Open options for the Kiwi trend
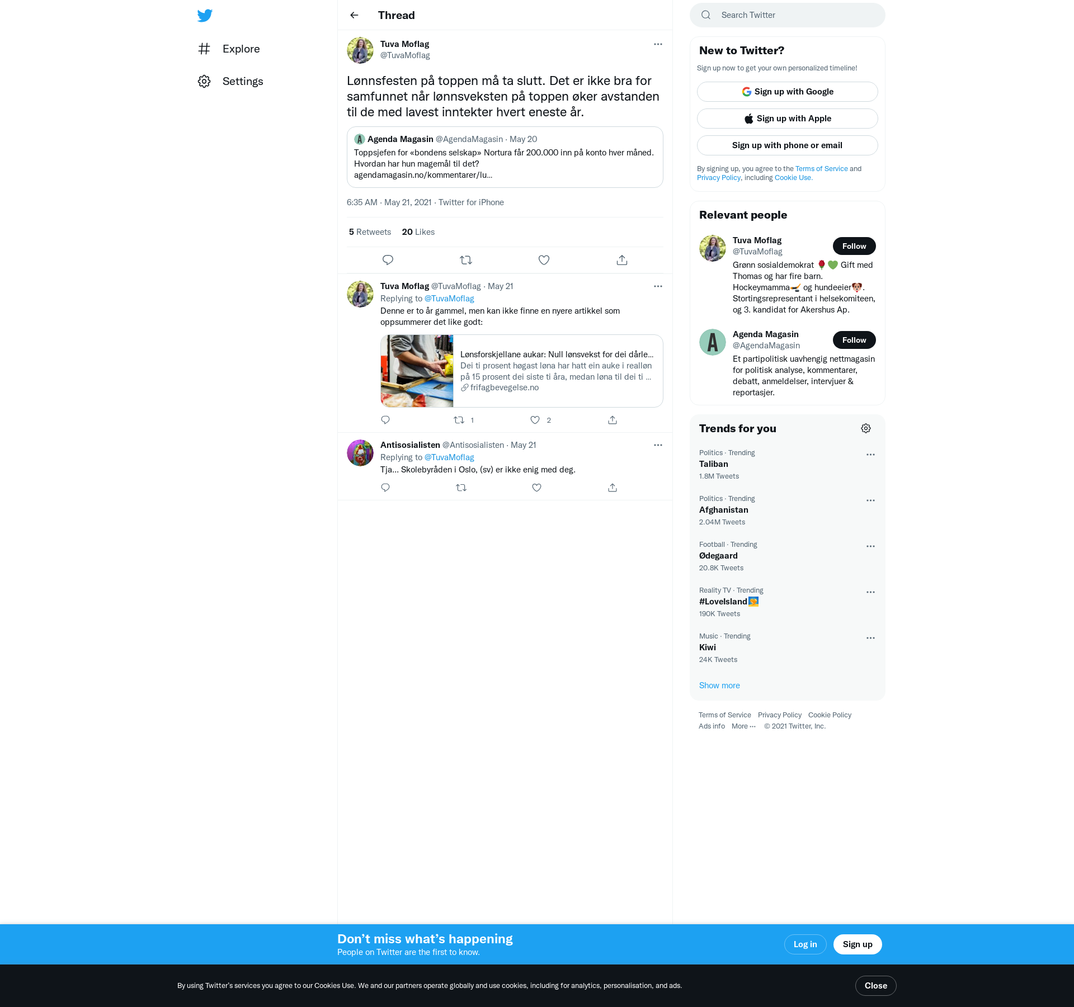Screen dimensions: 1074x1007 pos(870,638)
